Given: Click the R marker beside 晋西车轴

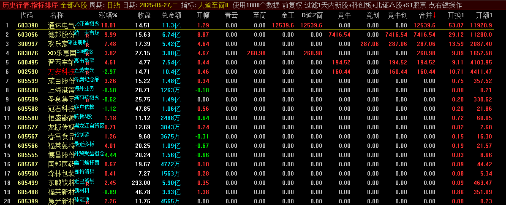Looking at the screenshot, I should pyautogui.click(x=87, y=64).
